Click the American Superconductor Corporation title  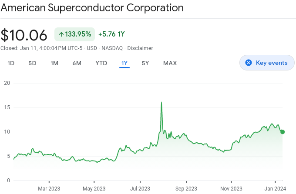click(92, 8)
